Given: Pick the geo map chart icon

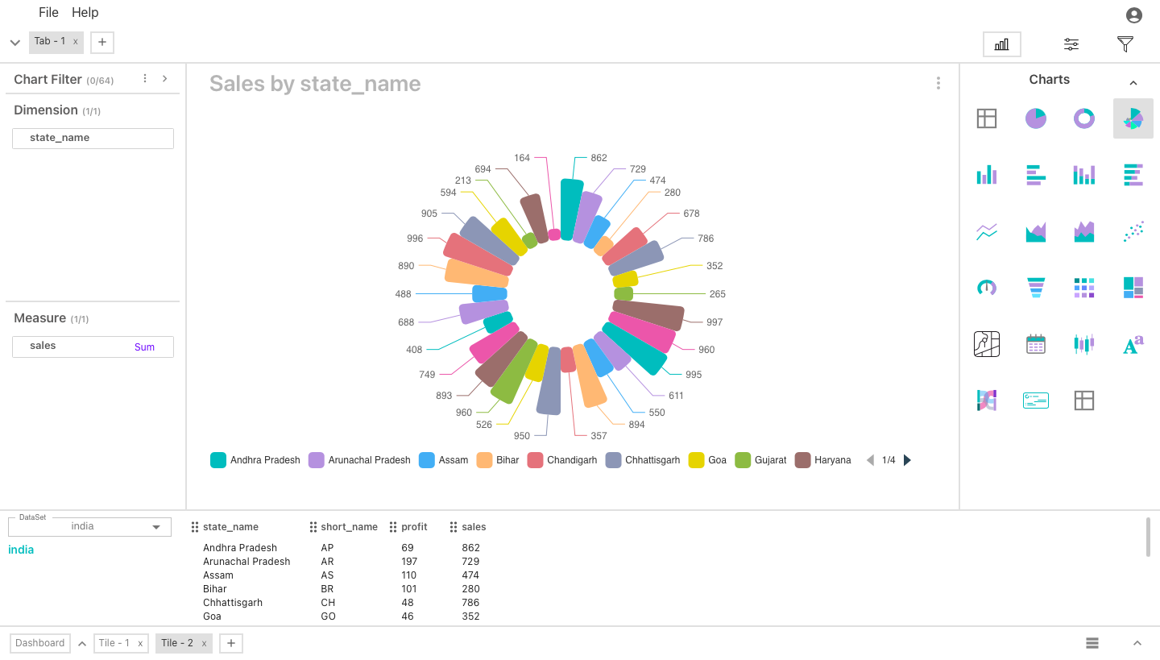Looking at the screenshot, I should pos(987,344).
